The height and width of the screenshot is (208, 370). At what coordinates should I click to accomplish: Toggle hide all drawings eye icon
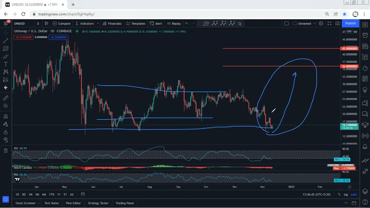(5, 140)
